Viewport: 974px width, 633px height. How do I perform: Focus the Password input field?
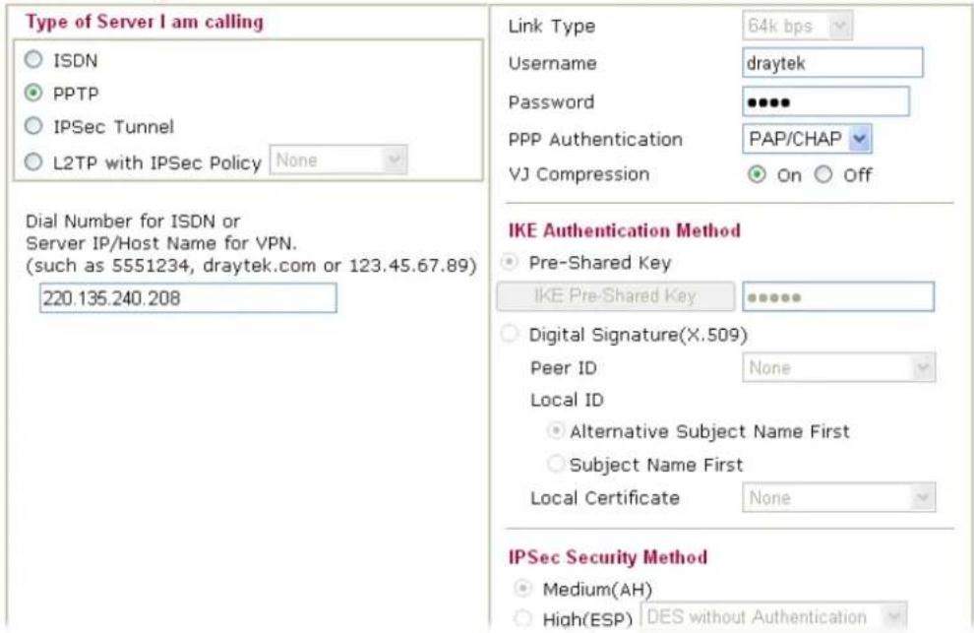pos(825,101)
